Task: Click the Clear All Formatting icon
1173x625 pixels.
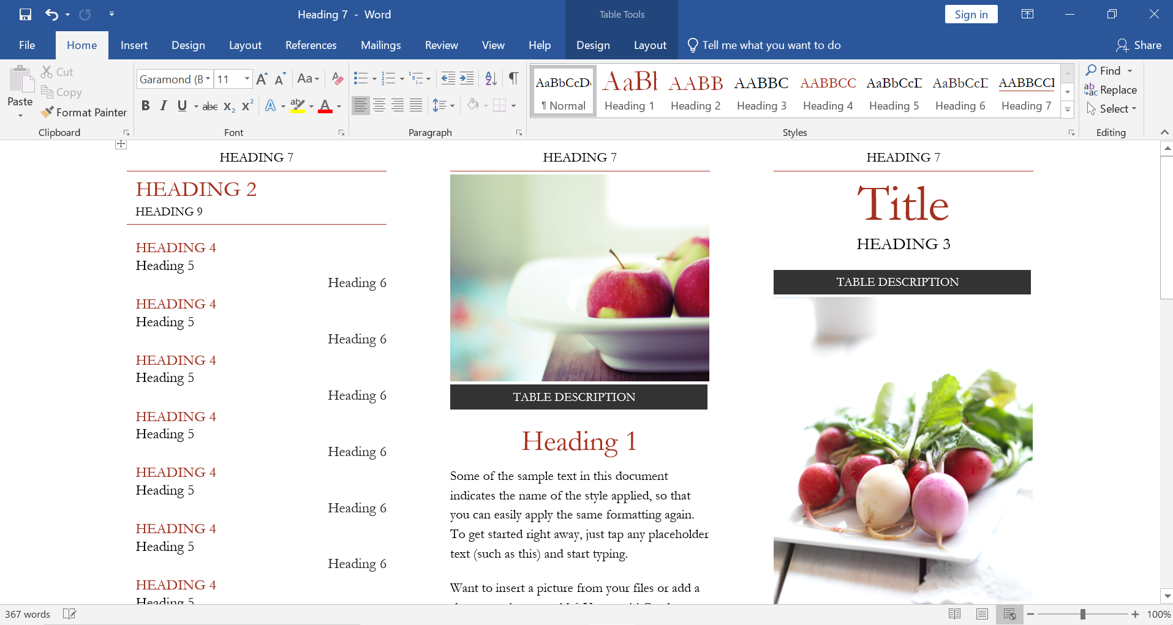Action: pyautogui.click(x=337, y=78)
